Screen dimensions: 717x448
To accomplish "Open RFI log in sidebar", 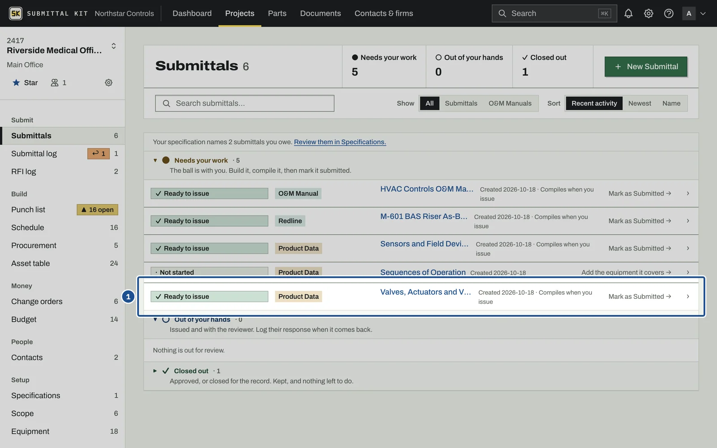I will (63, 172).
